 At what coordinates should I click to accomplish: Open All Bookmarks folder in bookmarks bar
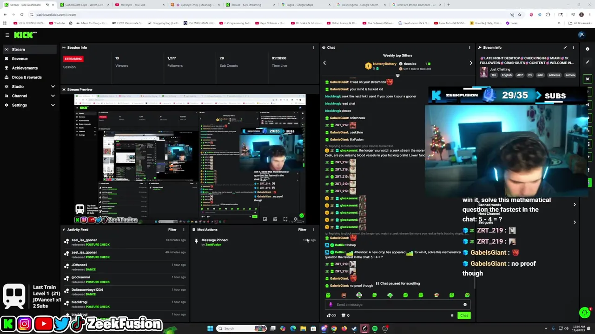(580, 23)
